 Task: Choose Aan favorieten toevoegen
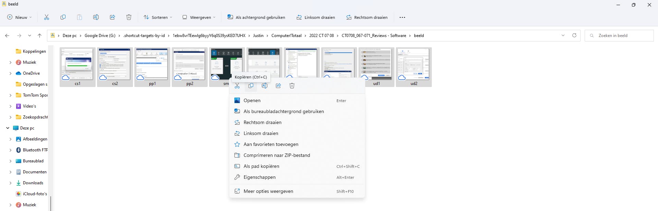point(297,144)
